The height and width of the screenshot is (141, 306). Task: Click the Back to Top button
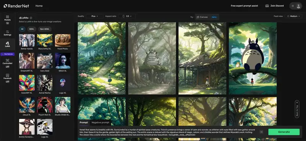(x=297, y=109)
